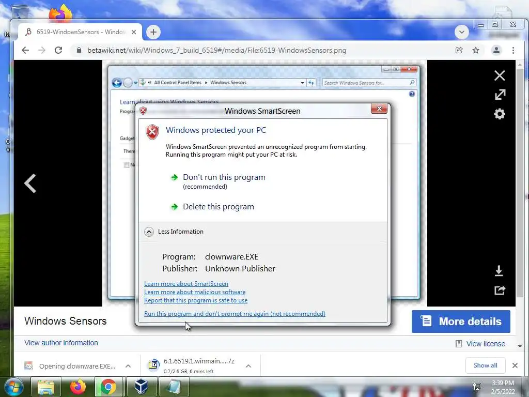
Task: Open Learn more about malicious software link
Action: pos(195,292)
